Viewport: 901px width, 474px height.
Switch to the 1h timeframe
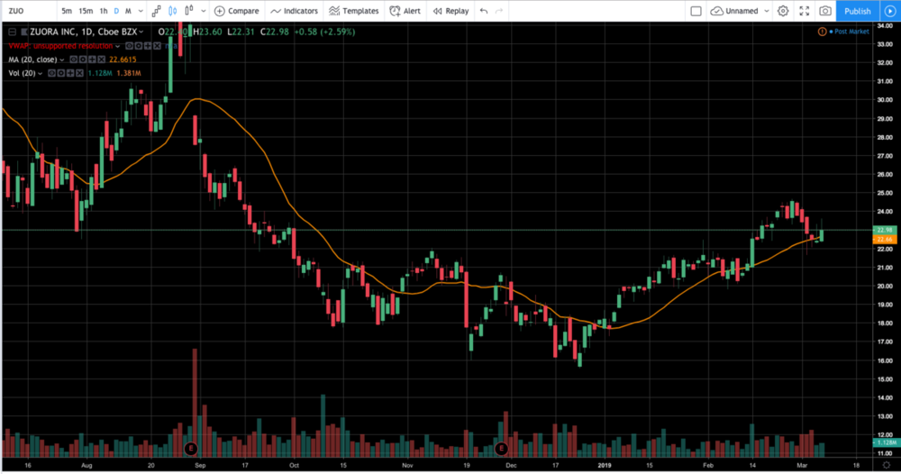103,11
